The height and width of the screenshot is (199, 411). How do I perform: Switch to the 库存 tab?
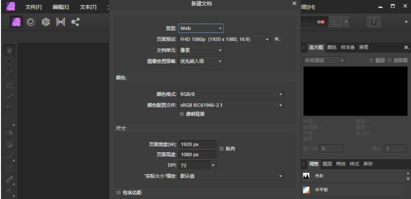click(368, 164)
